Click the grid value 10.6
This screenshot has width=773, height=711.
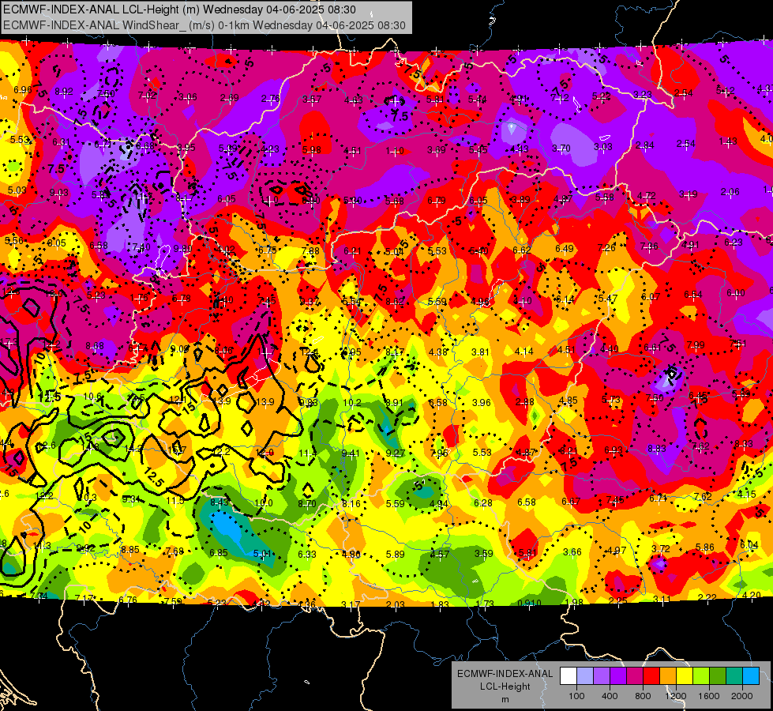(92, 397)
